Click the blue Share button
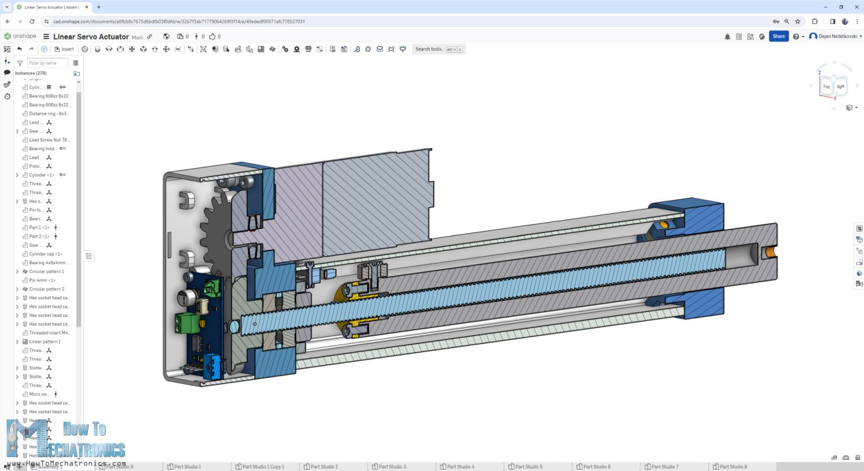Image resolution: width=864 pixels, height=471 pixels. click(x=778, y=36)
